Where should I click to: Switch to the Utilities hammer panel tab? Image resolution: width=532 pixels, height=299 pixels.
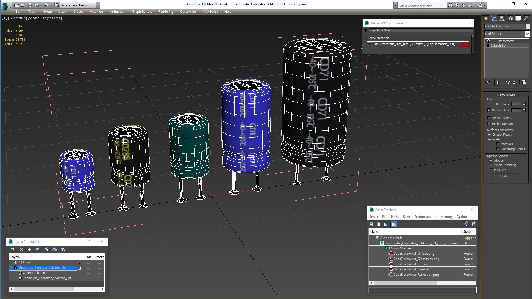[x=526, y=19]
